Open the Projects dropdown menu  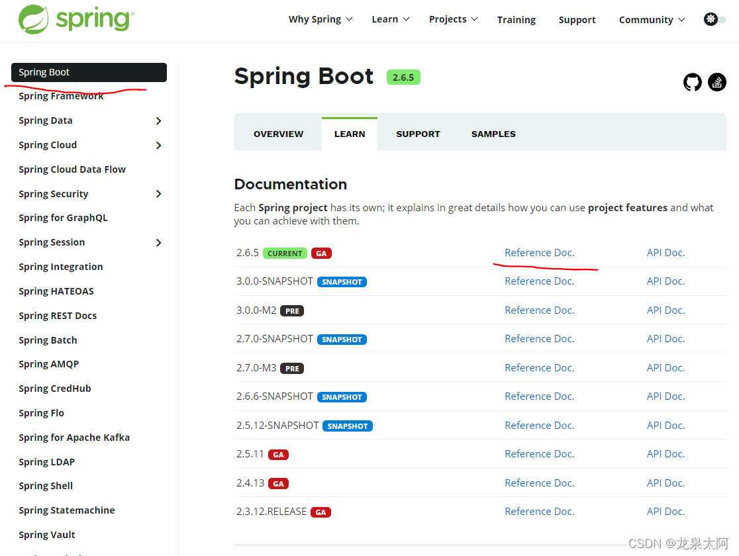pos(453,19)
